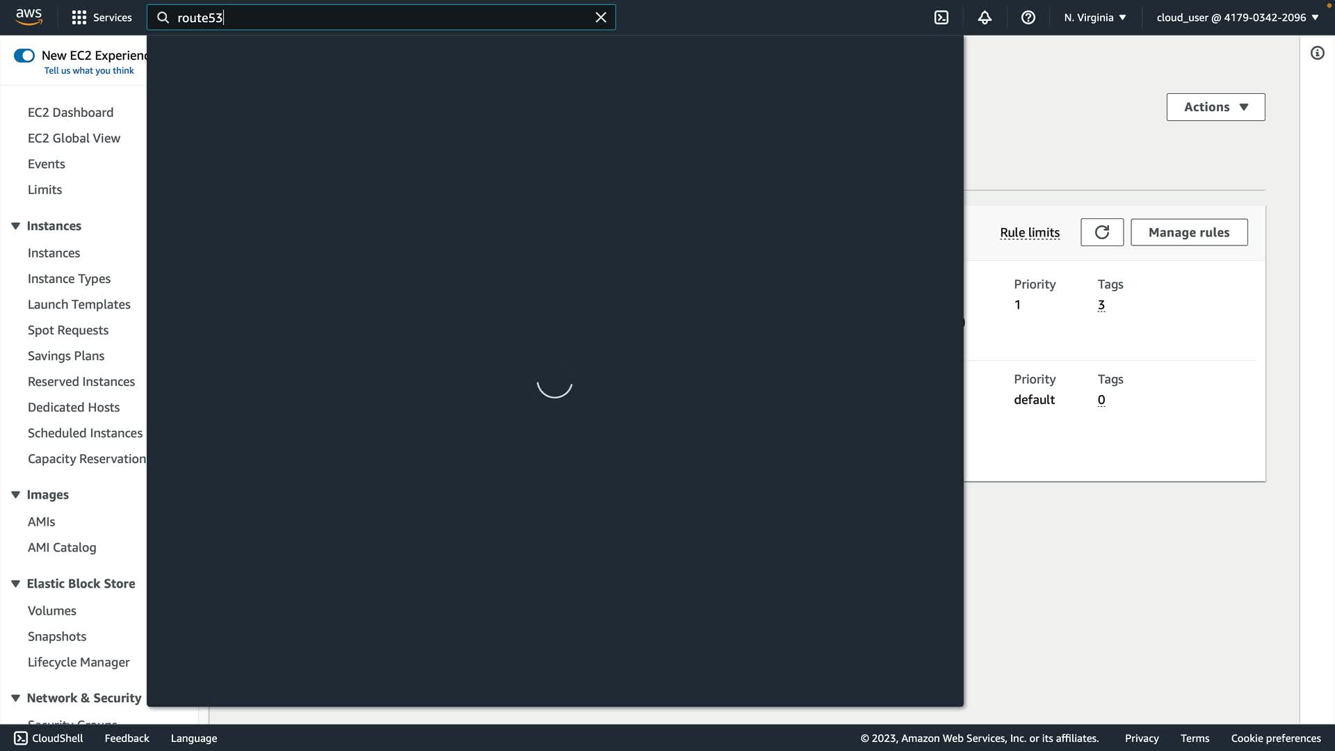Viewport: 1335px width, 751px height.
Task: Click the Manage rules button
Action: [x=1188, y=232]
